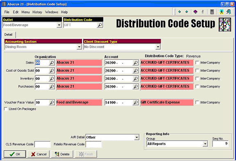This screenshot has height=161, width=236.
Task: Open the Help menu
Action: coord(64,12)
